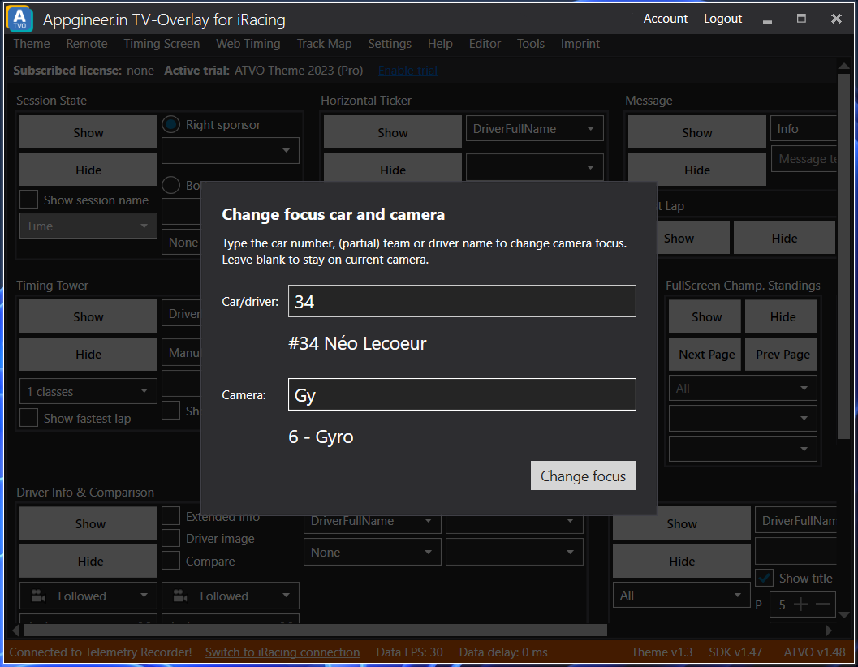Screen dimensions: 858x667
Task: Click the camera icon in the second Followed dropdown
Action: (x=180, y=596)
